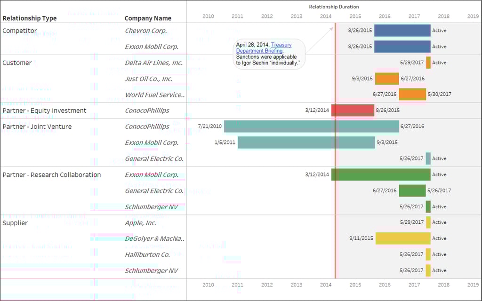Click the 3/12/2014 label in ConocoPhillips row
Image resolution: width=482 pixels, height=301 pixels.
[317, 110]
